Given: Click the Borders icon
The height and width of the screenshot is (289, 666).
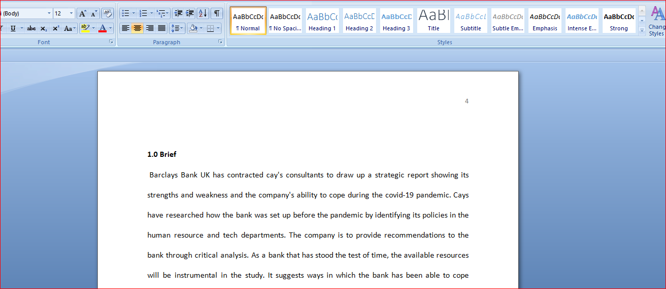Looking at the screenshot, I should [210, 28].
